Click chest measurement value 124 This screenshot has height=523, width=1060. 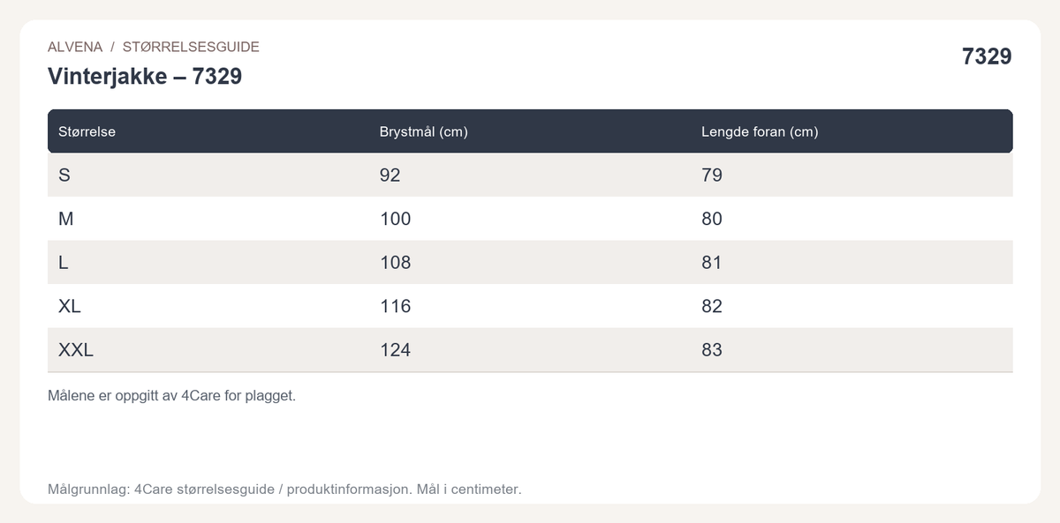(x=395, y=350)
